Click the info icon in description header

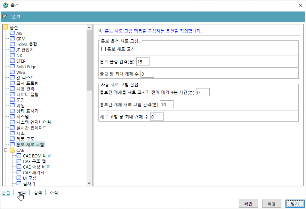(100, 31)
